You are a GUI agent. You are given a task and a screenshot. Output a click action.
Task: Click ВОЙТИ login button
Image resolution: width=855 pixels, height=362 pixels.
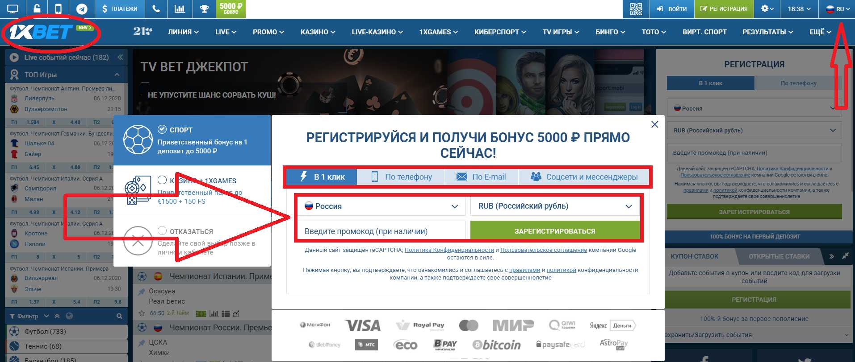pyautogui.click(x=671, y=9)
